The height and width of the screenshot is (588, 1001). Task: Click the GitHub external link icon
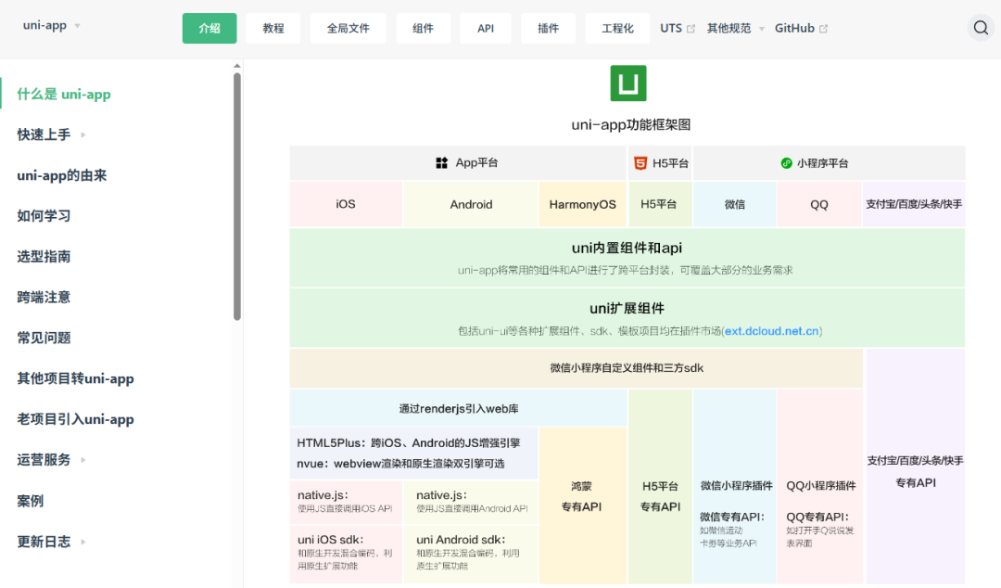pos(824,29)
